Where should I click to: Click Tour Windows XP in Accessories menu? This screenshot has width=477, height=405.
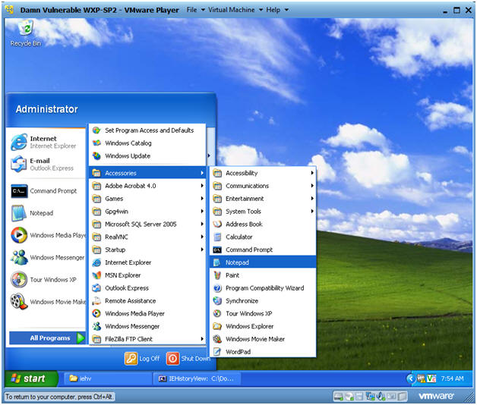tap(263, 313)
